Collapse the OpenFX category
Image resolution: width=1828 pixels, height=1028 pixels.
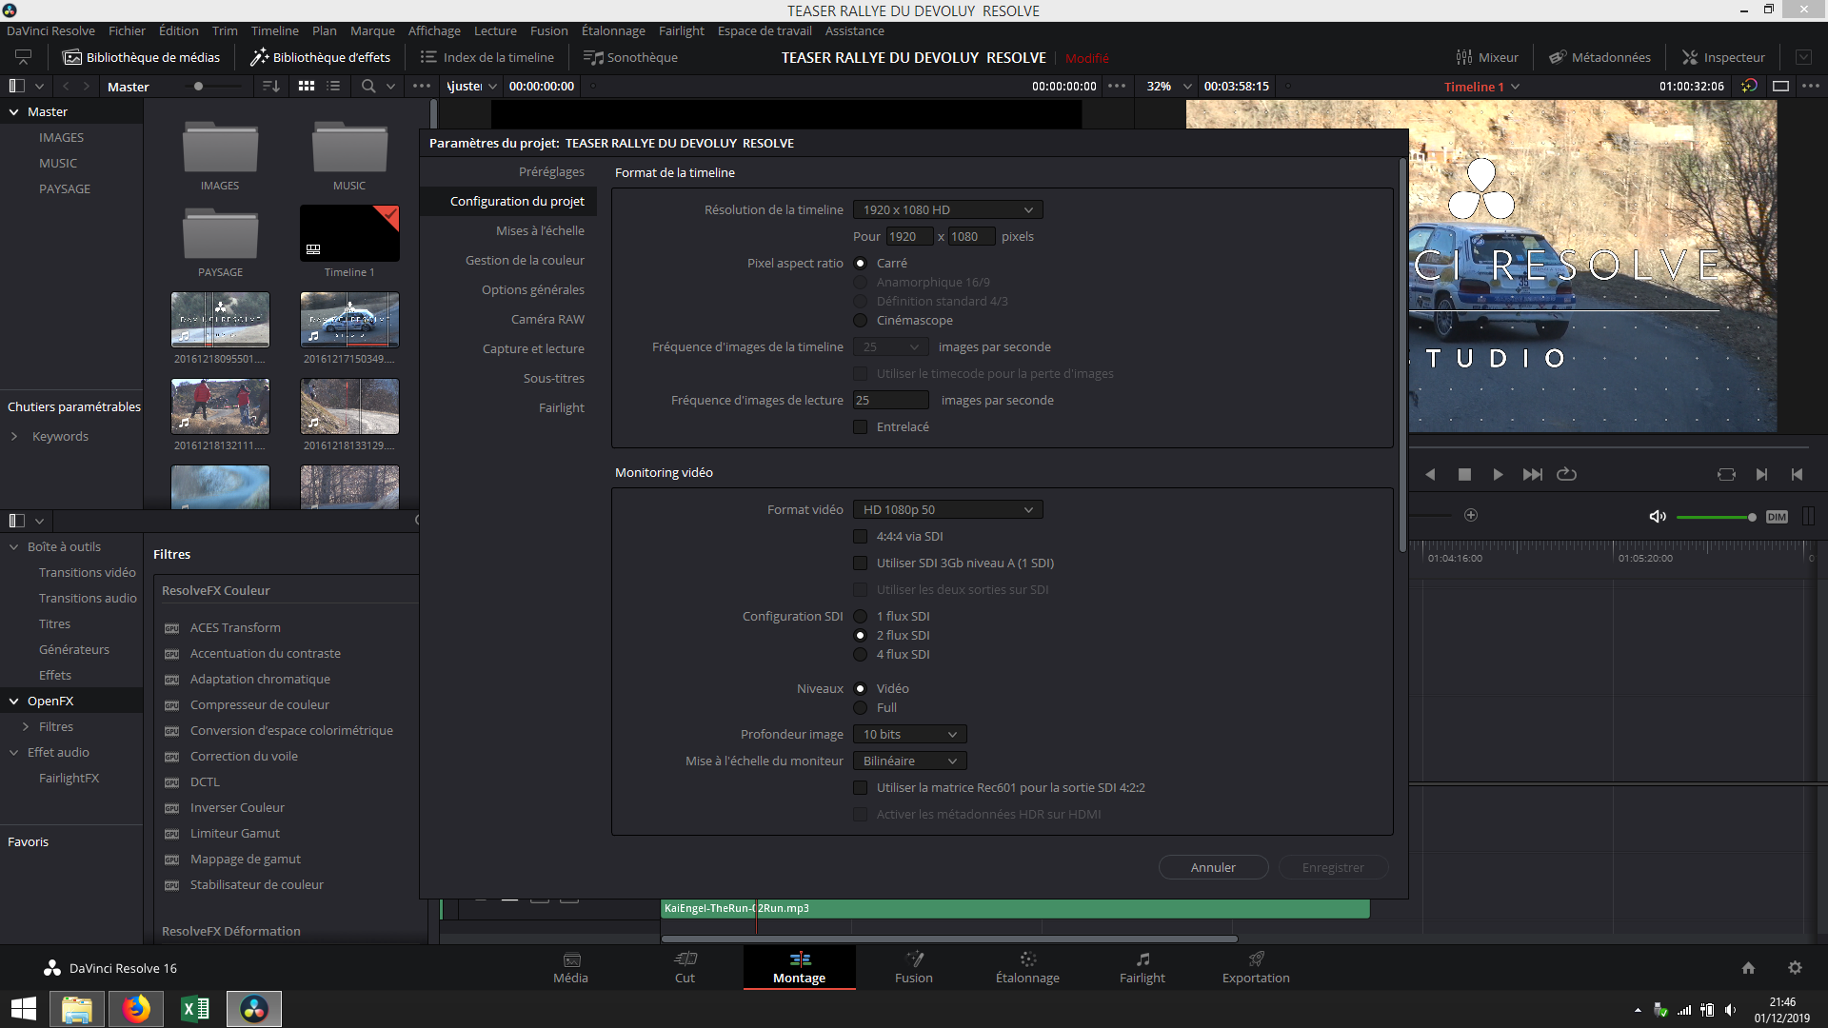(14, 701)
